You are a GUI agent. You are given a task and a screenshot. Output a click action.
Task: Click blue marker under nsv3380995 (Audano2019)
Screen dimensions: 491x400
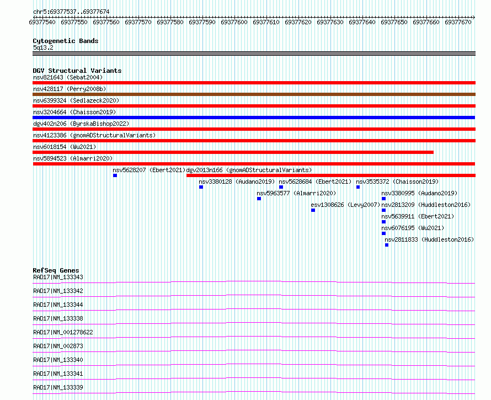point(383,199)
